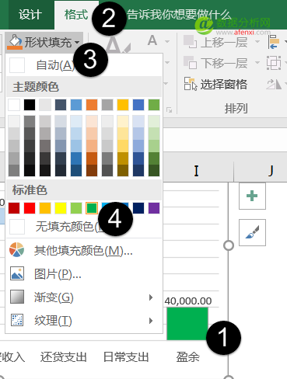
Task: Click 上移一层 bring forward button
Action: click(215, 42)
